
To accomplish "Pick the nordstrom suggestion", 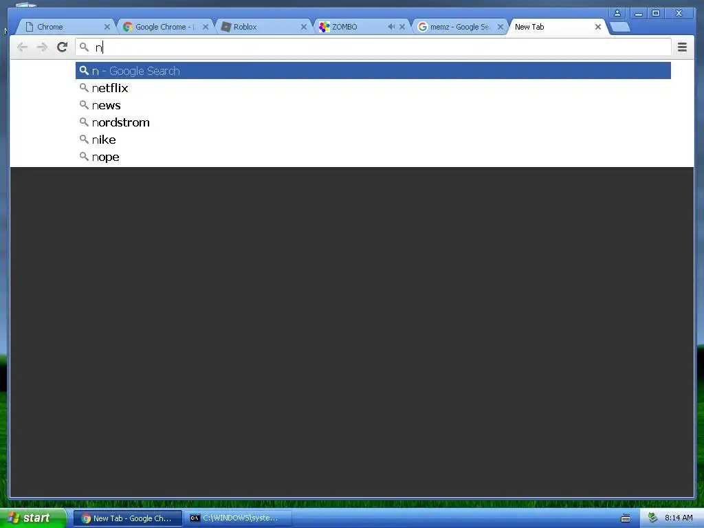I will [x=373, y=122].
